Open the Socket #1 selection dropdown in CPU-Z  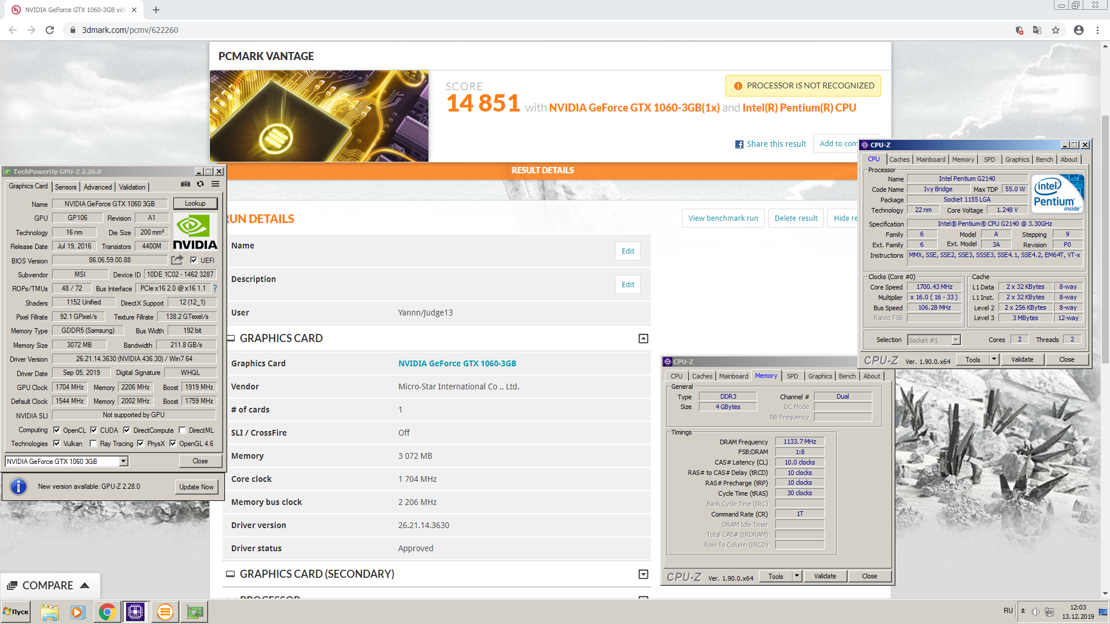956,340
